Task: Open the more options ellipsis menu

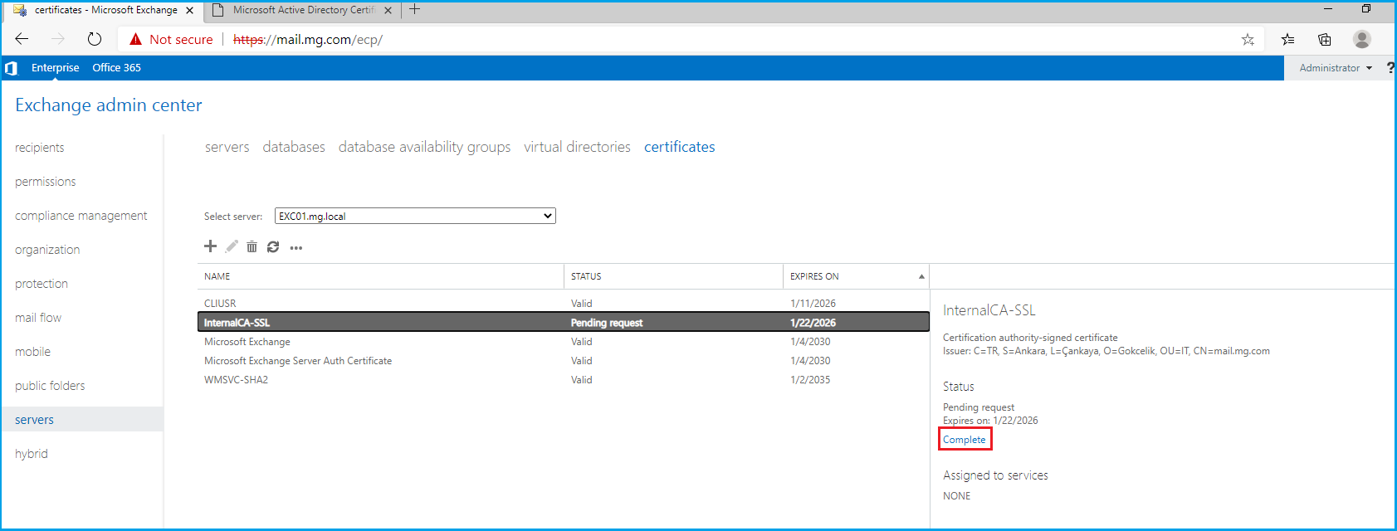Action: (x=296, y=247)
